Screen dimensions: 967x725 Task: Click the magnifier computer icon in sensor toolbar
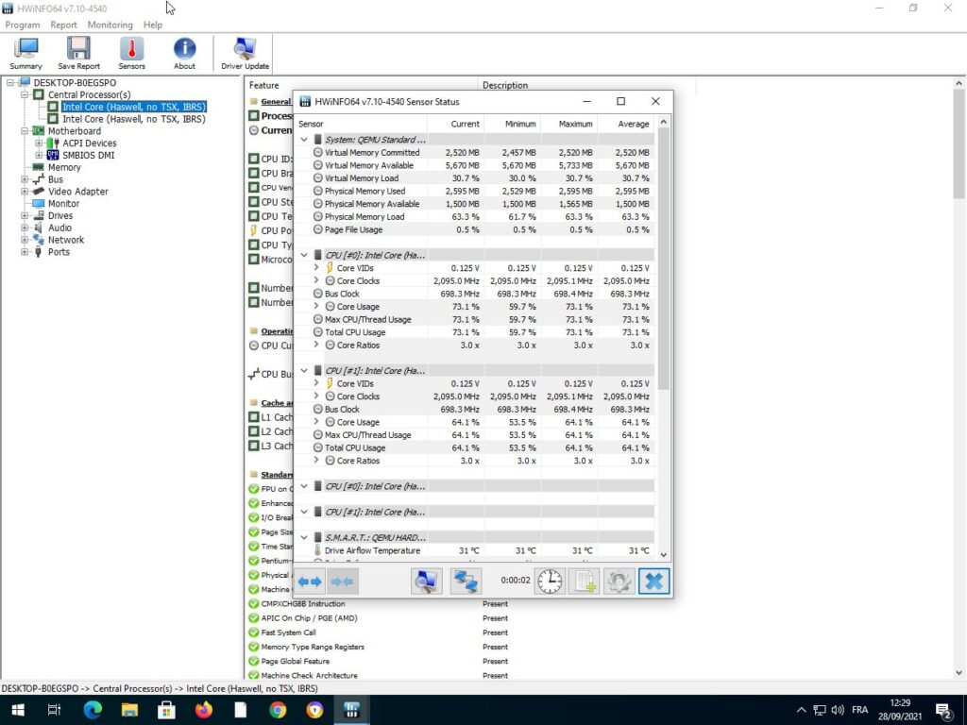(x=427, y=582)
